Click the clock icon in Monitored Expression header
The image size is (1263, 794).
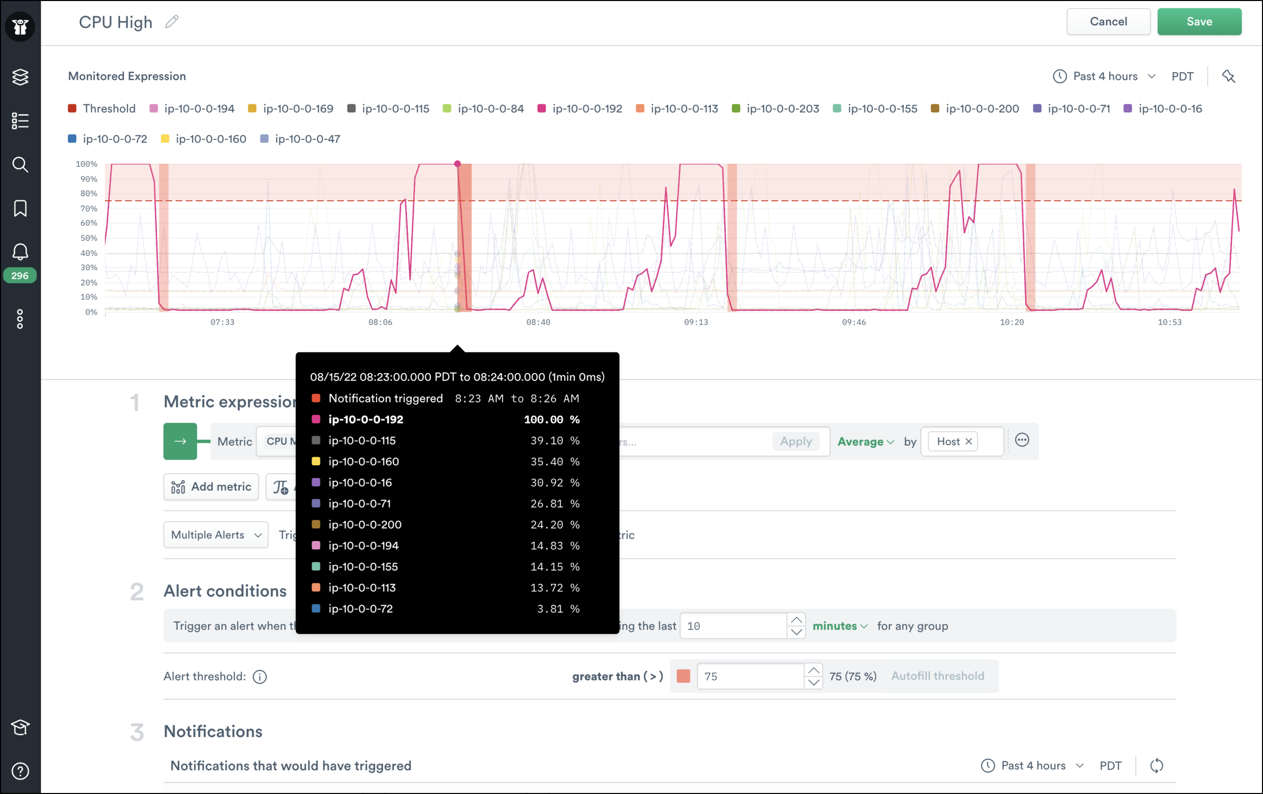coord(1060,77)
